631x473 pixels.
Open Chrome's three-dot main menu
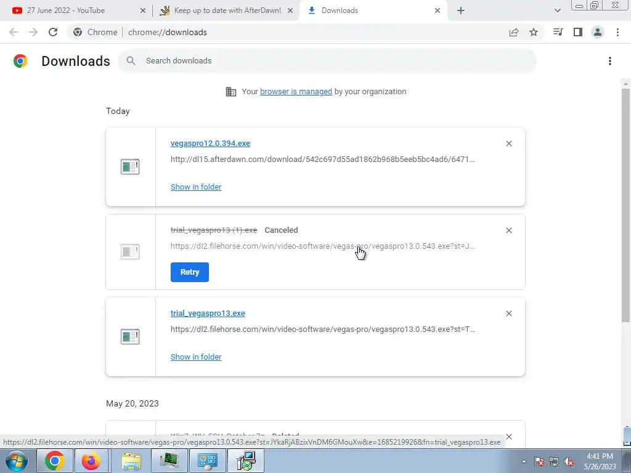617,32
